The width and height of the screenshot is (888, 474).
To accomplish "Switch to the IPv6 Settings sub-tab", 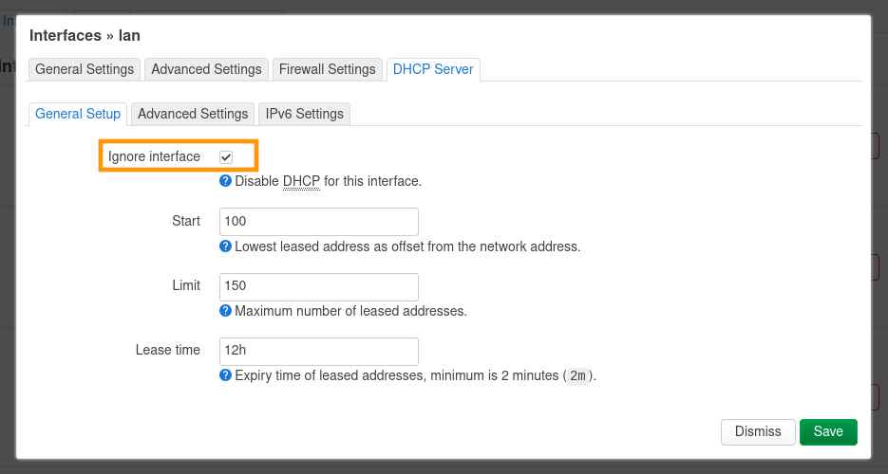I will pos(304,114).
